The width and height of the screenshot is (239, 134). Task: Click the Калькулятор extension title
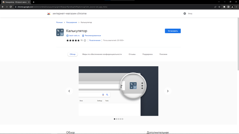tap(77, 31)
